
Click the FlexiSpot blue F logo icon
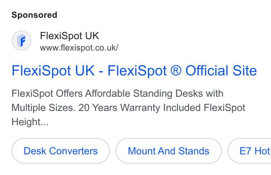pyautogui.click(x=21, y=41)
